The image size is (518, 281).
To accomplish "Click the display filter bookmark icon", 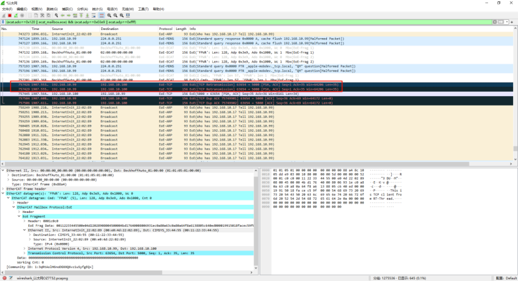I will (3, 22).
